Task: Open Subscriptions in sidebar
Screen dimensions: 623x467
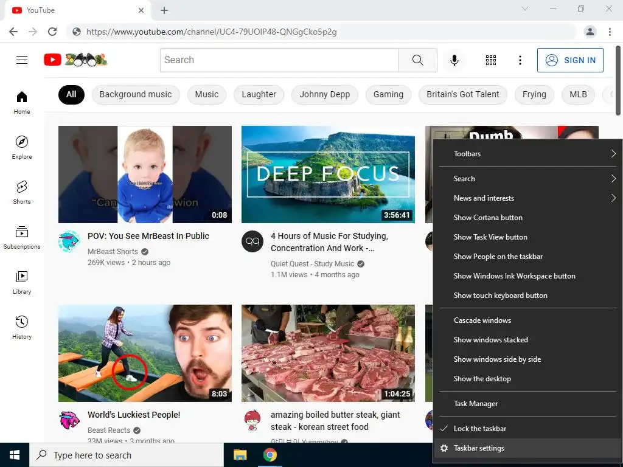Action: click(22, 238)
